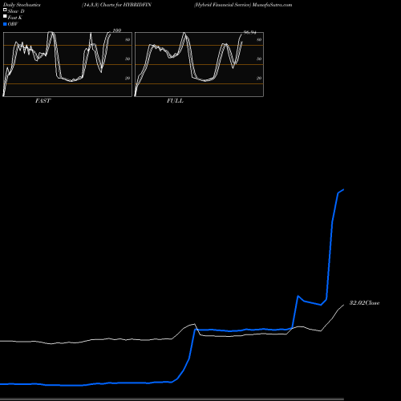
Task: Click the '(14,3,3) Charts for HYBRIDFIN' heading
Action: click(x=116, y=5)
